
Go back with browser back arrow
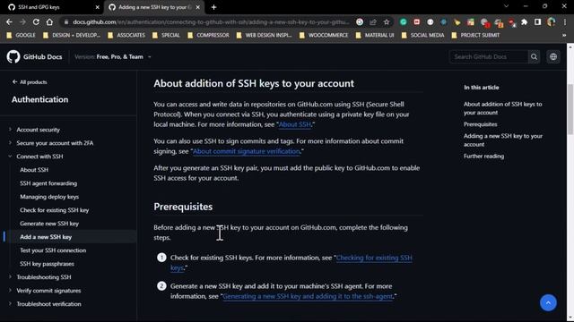pyautogui.click(x=9, y=21)
